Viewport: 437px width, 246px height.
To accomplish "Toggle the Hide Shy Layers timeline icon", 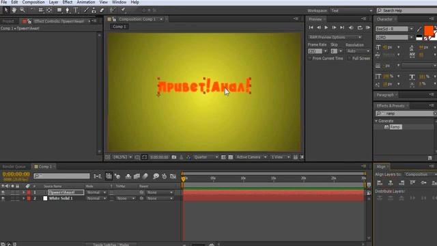I will click(128, 176).
